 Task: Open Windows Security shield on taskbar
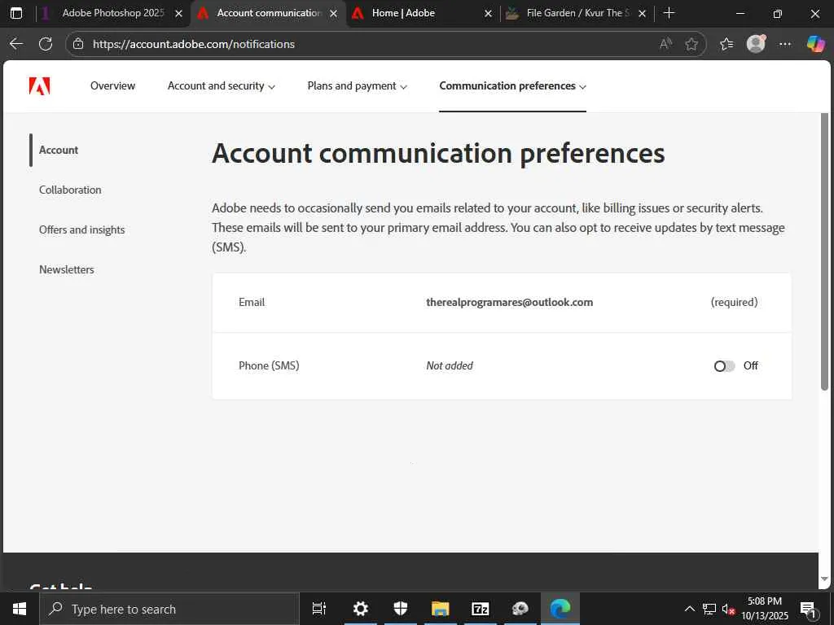pyautogui.click(x=401, y=609)
